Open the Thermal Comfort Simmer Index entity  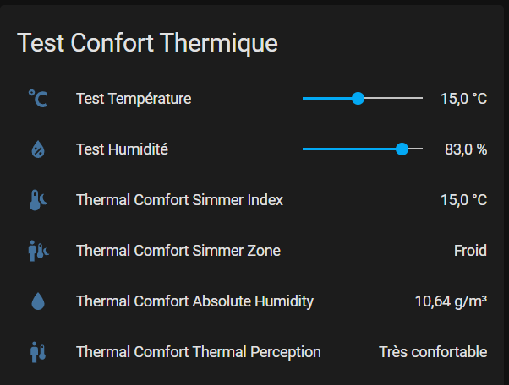258,200
